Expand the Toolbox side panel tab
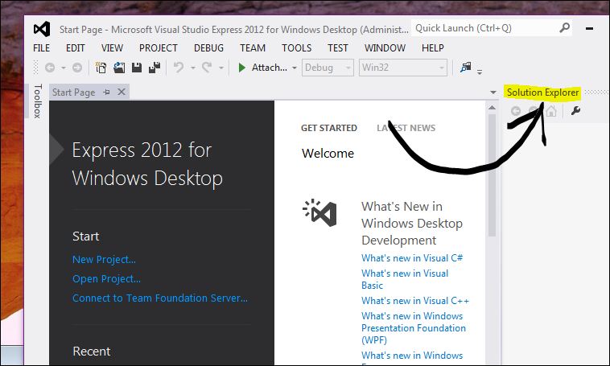This screenshot has height=366, width=610. pyautogui.click(x=37, y=101)
